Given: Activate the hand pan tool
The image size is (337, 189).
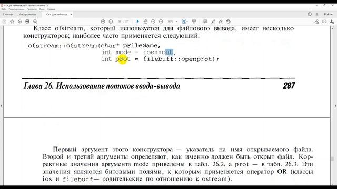Looking at the screenshot, I should point(145,22).
